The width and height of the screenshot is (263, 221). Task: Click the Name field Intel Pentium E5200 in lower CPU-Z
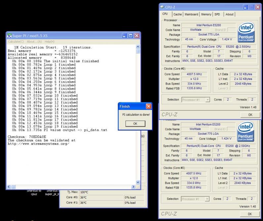pyautogui.click(x=208, y=125)
